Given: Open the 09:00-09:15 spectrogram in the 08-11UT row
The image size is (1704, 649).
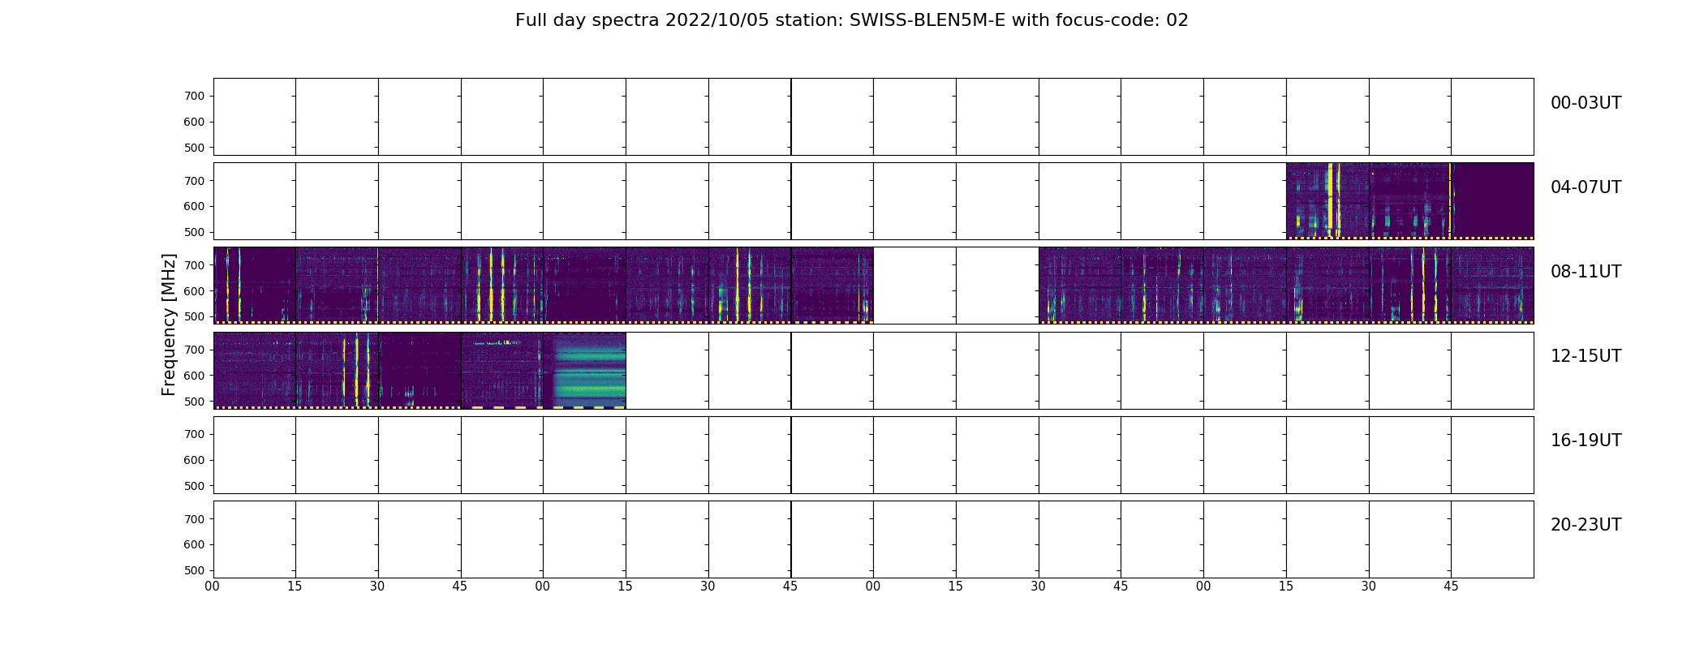Looking at the screenshot, I should click(584, 286).
